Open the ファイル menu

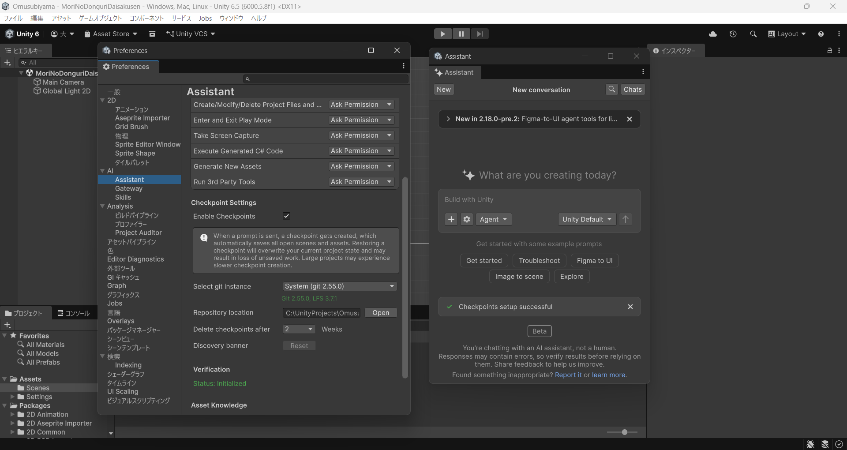tap(13, 18)
